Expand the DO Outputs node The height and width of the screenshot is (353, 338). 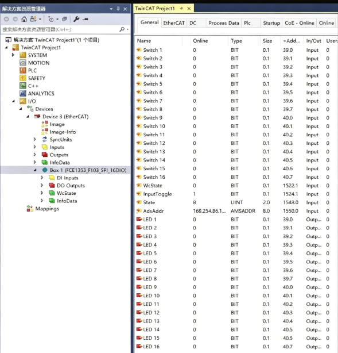tap(42, 186)
